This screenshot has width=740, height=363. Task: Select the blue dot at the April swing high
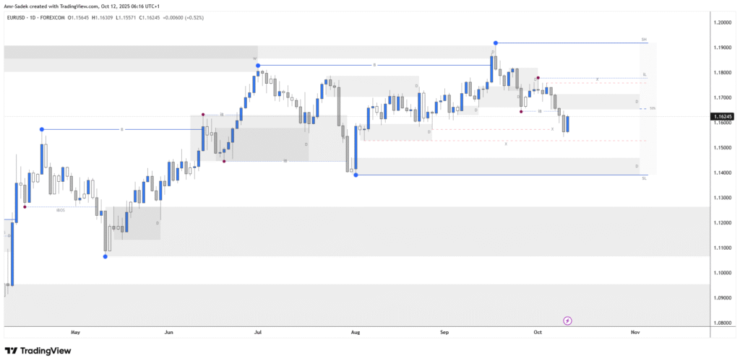click(x=42, y=129)
